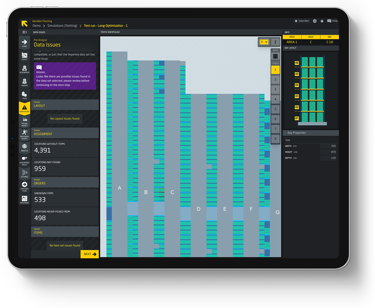Viewport: 375px width, 308px height.
Task: Select the Test run - Long Optimisation breadcrumb
Action: click(105, 25)
